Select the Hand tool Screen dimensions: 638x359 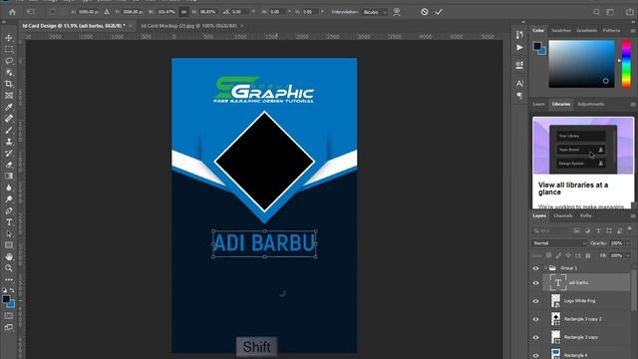[x=9, y=257]
